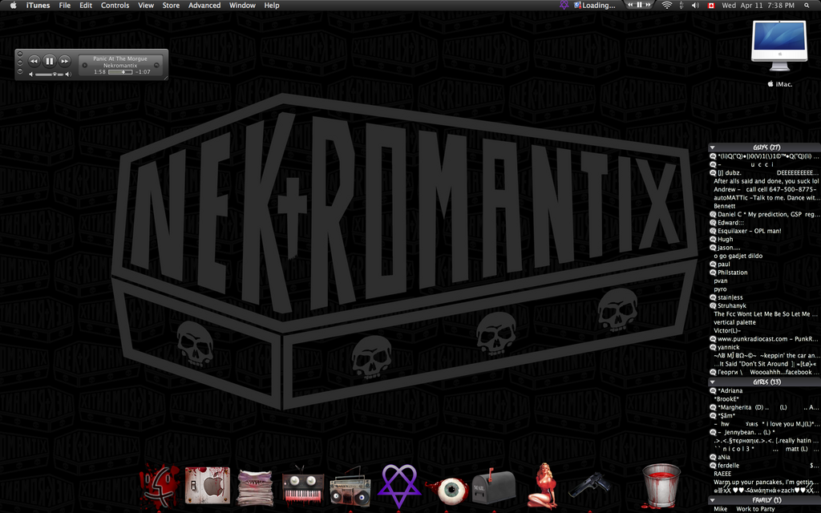
Task: Open the pin-up girl dock icon
Action: click(x=543, y=486)
